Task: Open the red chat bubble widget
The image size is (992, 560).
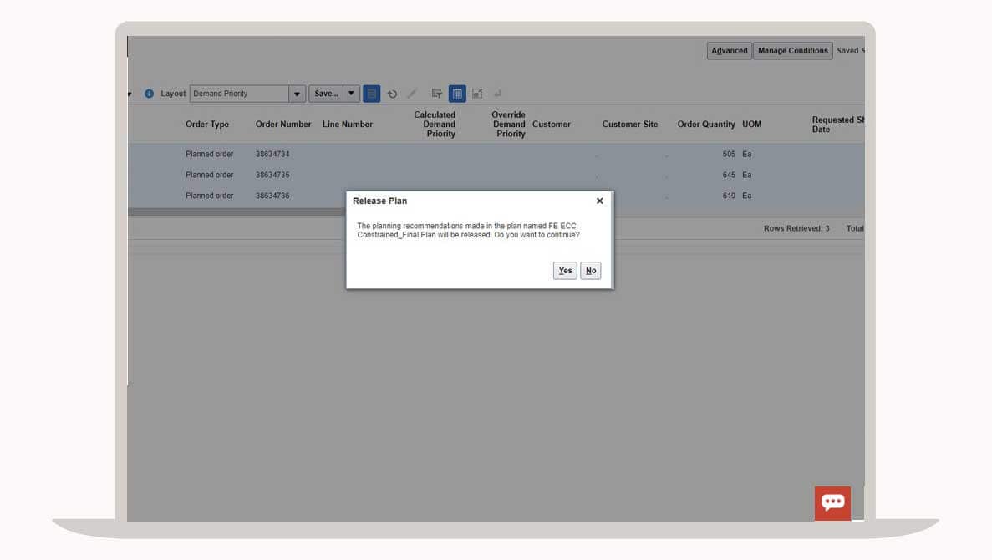Action: point(832,502)
